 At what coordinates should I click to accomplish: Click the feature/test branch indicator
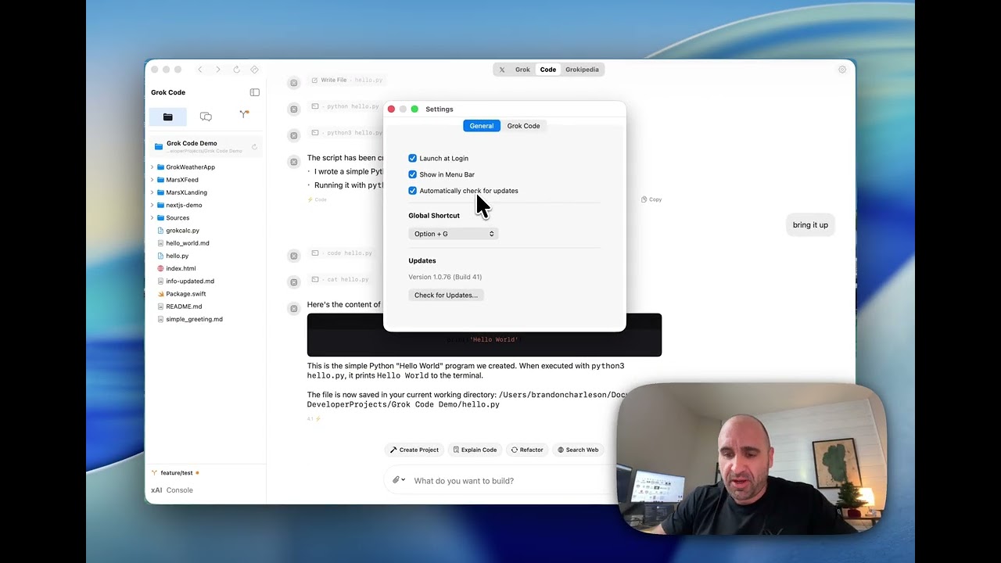coord(175,473)
